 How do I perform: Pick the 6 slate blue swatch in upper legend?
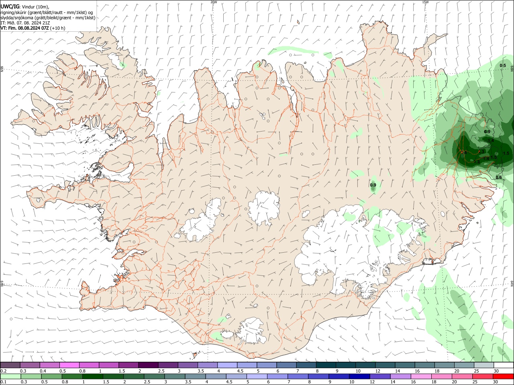pos(286,365)
